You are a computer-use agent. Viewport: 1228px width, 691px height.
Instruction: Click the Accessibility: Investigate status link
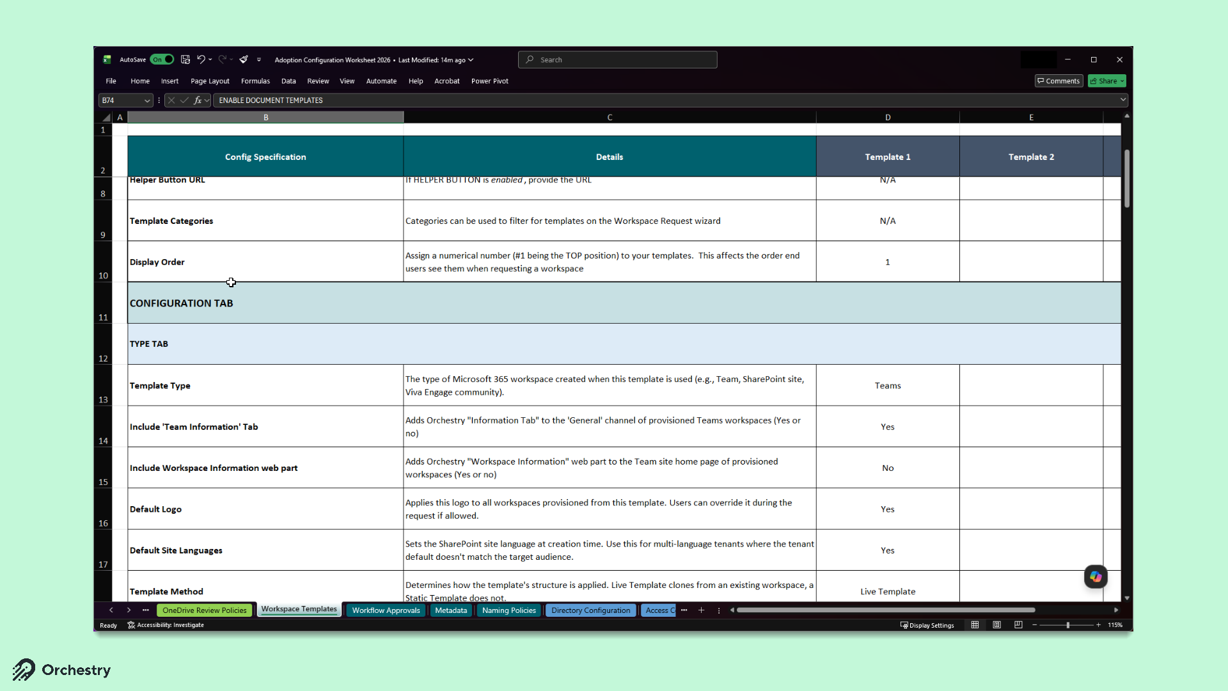[166, 625]
